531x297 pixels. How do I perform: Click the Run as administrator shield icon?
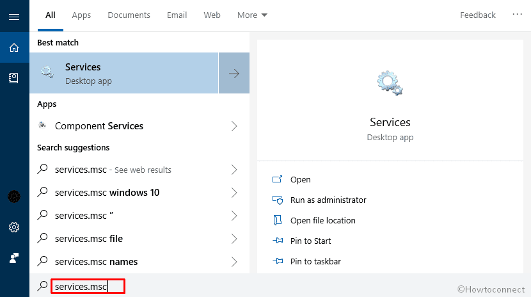pos(278,200)
